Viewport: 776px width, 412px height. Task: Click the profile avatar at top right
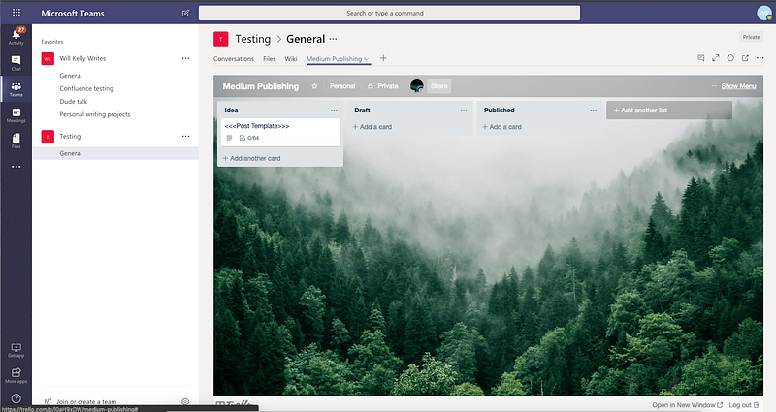pyautogui.click(x=764, y=13)
